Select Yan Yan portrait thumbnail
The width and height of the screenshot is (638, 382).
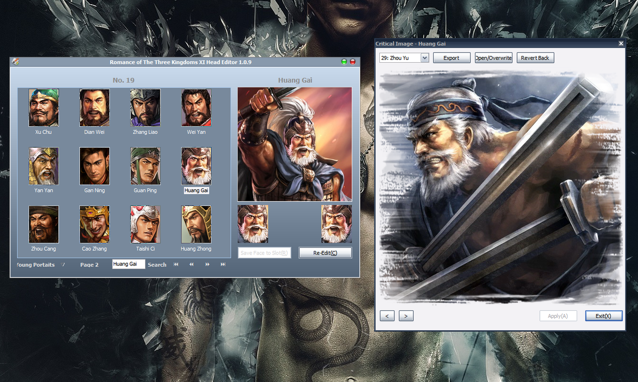43,166
